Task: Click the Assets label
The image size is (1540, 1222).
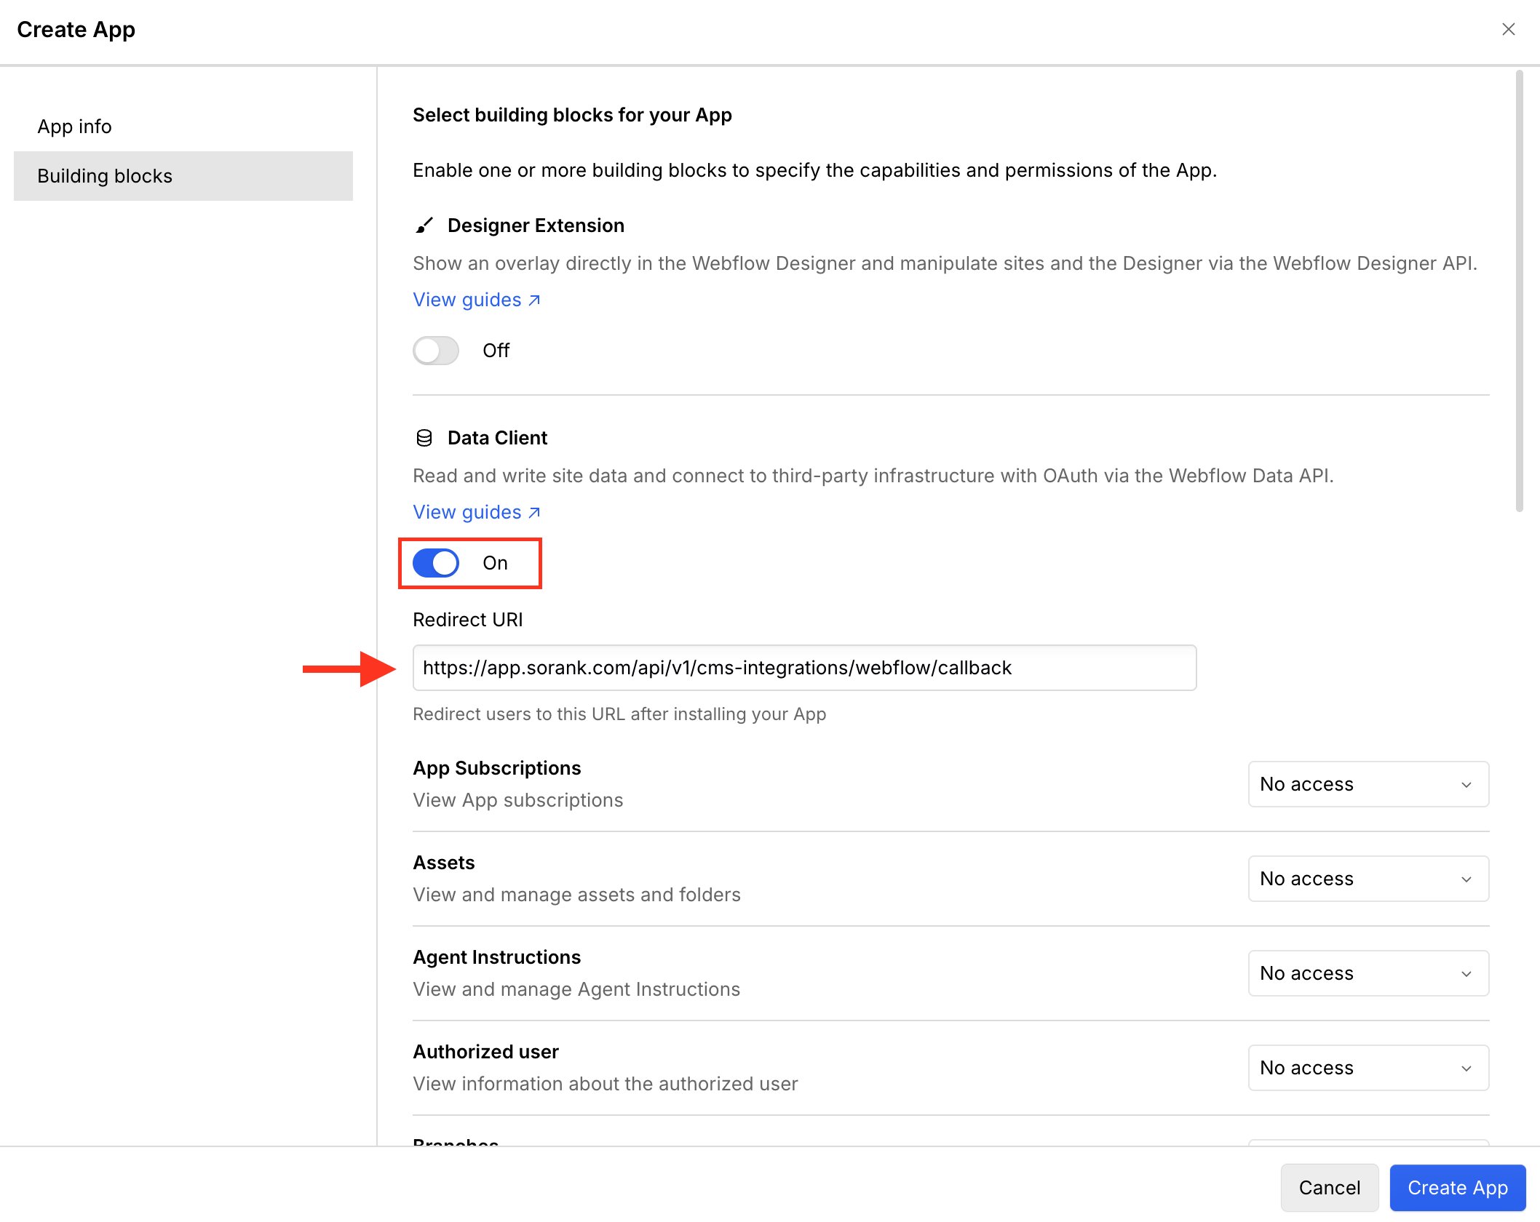Action: pyautogui.click(x=444, y=863)
